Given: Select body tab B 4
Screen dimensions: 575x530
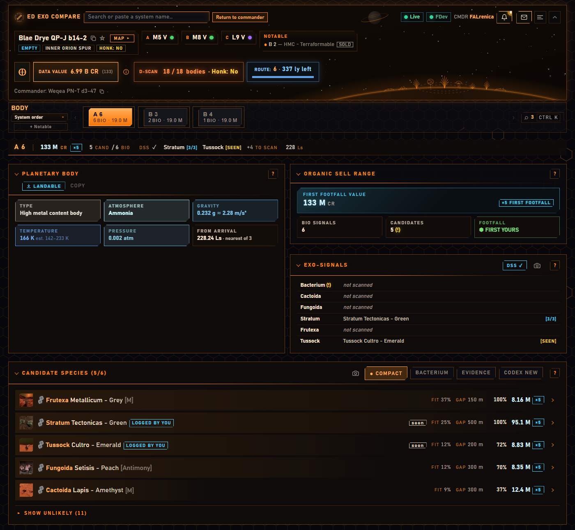Looking at the screenshot, I should 220,118.
